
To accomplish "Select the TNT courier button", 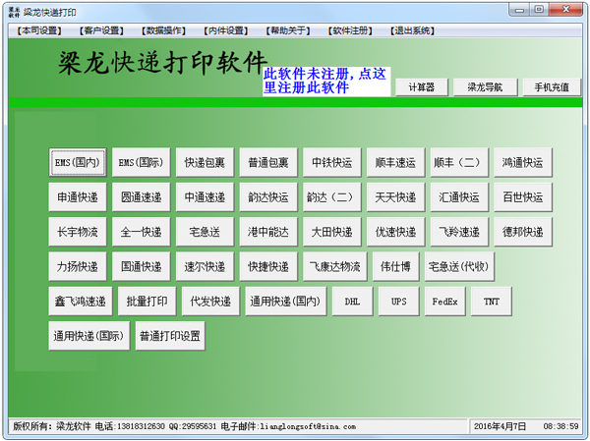I will [492, 302].
